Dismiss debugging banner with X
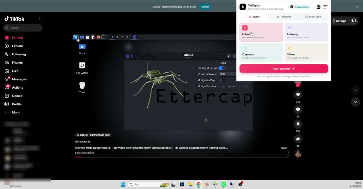Viewport: 363px width, 189px height. tap(357, 7)
